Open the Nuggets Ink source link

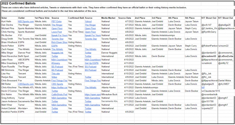coord(57,53)
